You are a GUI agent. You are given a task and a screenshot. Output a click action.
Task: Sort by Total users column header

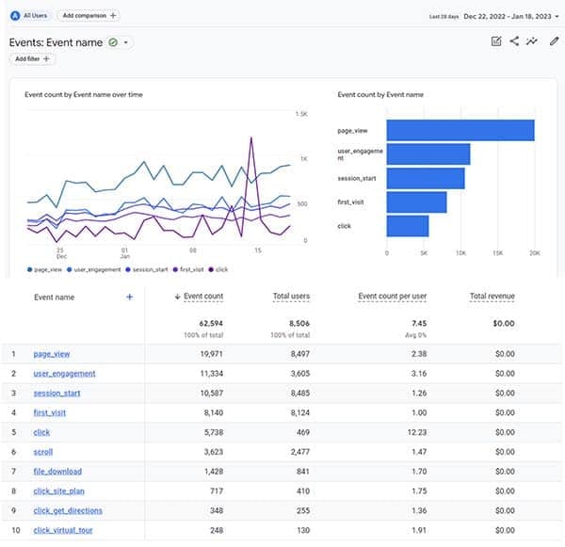tap(291, 297)
